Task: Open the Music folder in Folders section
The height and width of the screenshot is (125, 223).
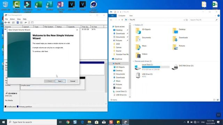Action: point(141,47)
